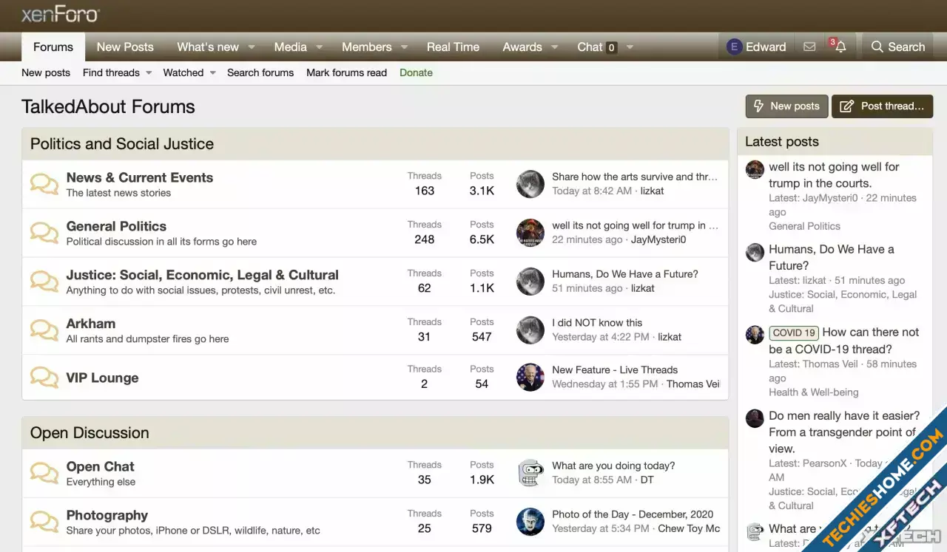The width and height of the screenshot is (947, 552).
Task: Open the alerts bell icon
Action: (840, 47)
